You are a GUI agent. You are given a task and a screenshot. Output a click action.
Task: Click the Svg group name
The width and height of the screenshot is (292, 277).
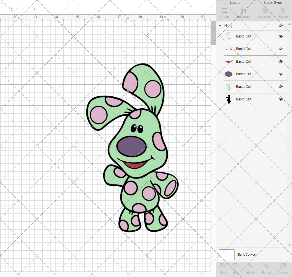[x=228, y=26]
